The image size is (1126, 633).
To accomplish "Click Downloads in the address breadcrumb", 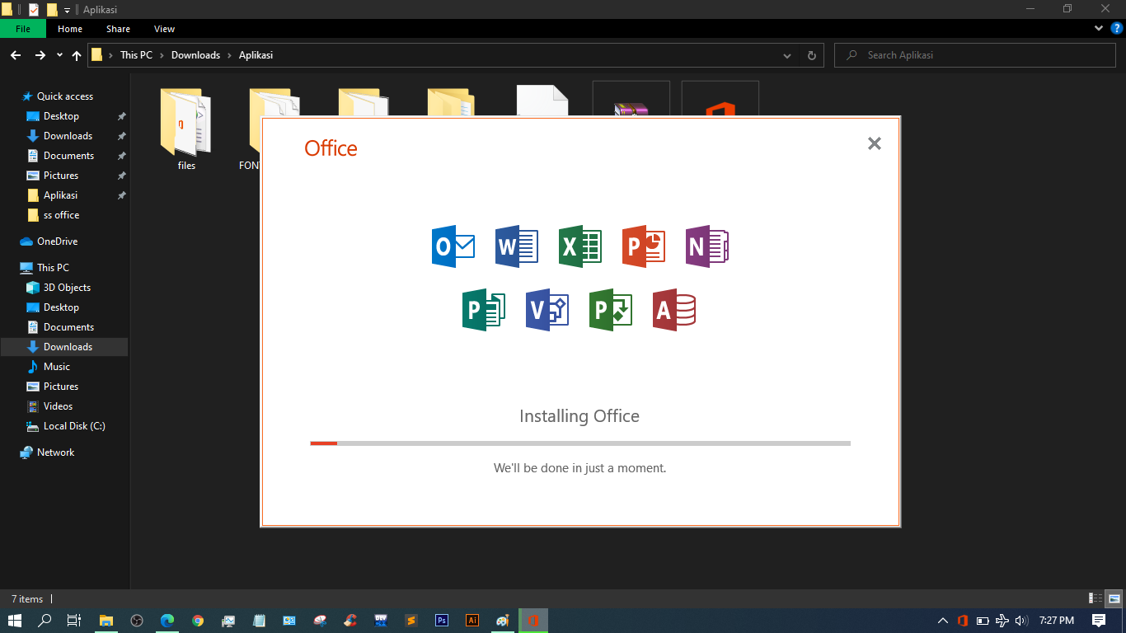I will (195, 55).
